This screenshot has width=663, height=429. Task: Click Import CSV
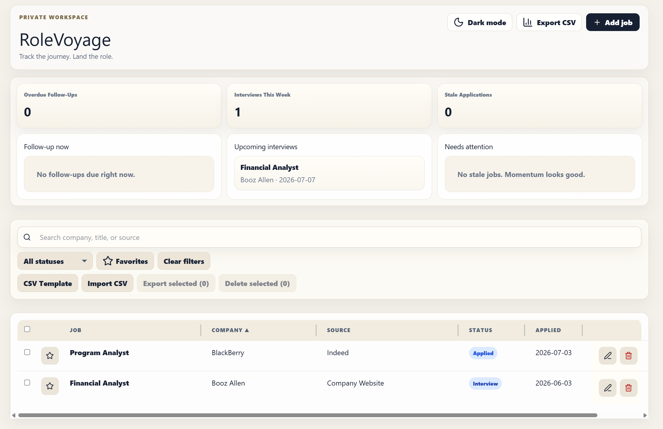(x=107, y=283)
